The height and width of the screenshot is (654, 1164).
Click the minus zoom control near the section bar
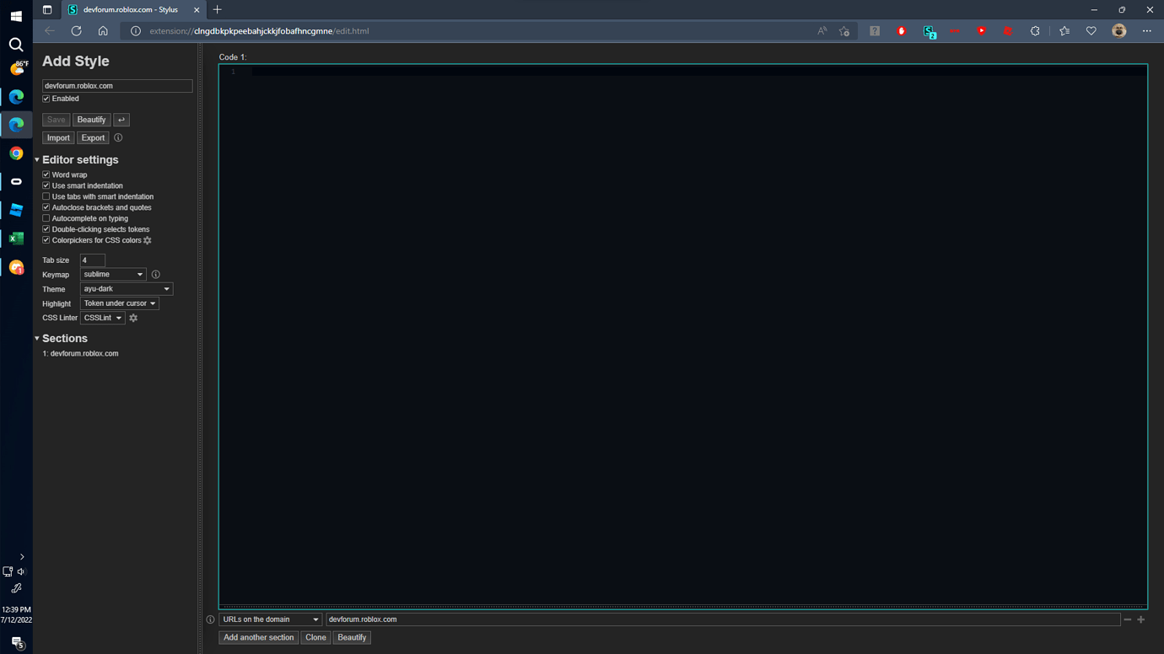[x=1128, y=619]
